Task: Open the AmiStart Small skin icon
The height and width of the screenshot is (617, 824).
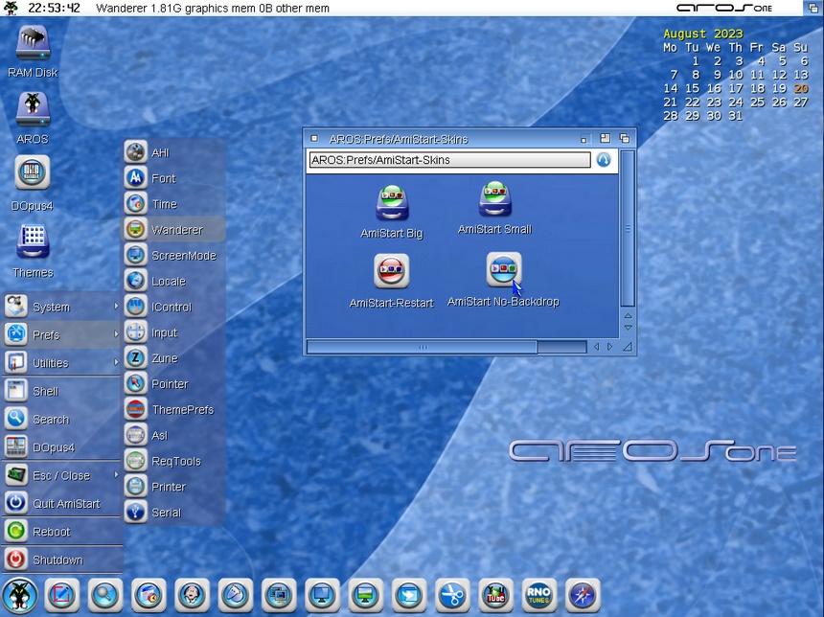Action: [x=494, y=199]
